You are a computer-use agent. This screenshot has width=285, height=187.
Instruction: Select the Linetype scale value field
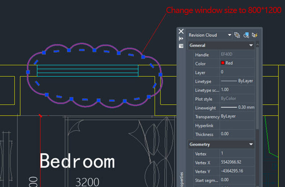point(237,90)
